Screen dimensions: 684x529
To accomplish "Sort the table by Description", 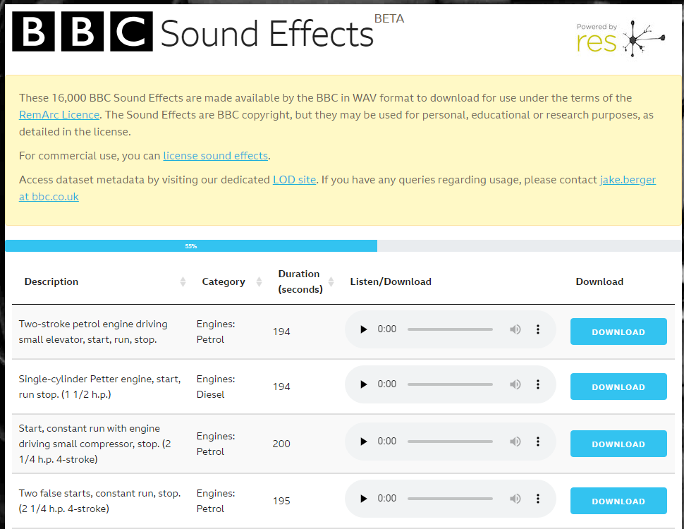I will 183,282.
